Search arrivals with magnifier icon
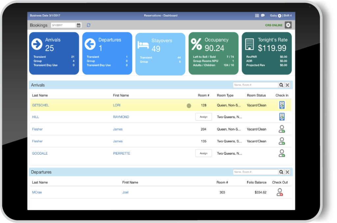 (x=281, y=85)
